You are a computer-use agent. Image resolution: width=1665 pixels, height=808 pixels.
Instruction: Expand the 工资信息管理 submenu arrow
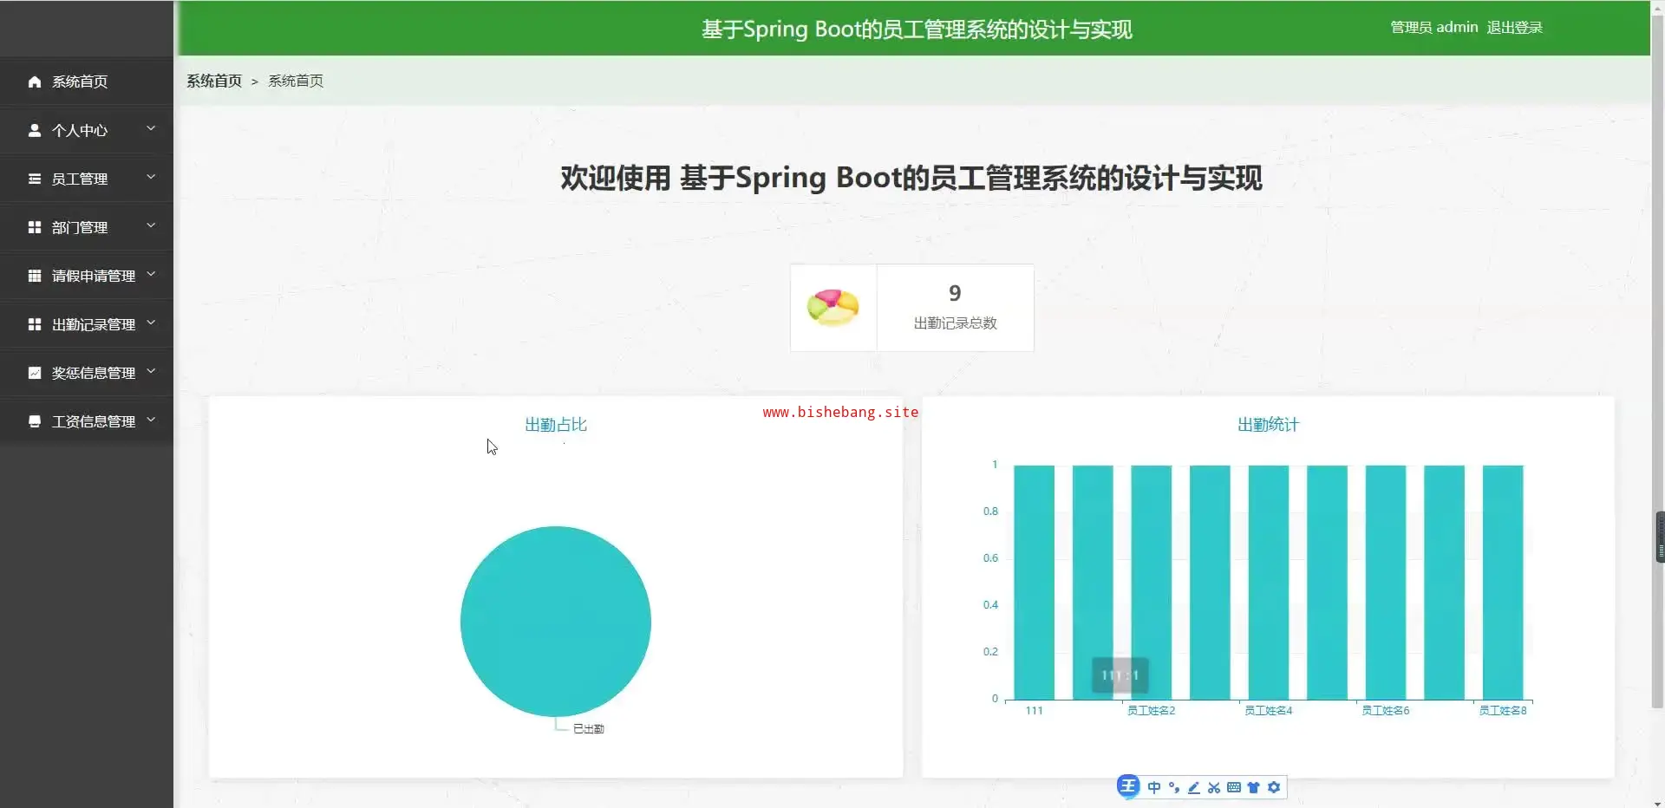151,420
